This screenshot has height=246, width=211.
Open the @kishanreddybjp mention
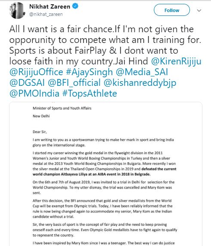coord(140,83)
